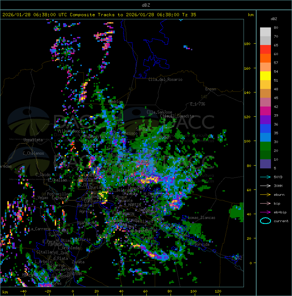The height and width of the screenshot is (296, 292).
Task: Select the yellow 51-54 dBZ swatch
Action: pyautogui.click(x=265, y=76)
